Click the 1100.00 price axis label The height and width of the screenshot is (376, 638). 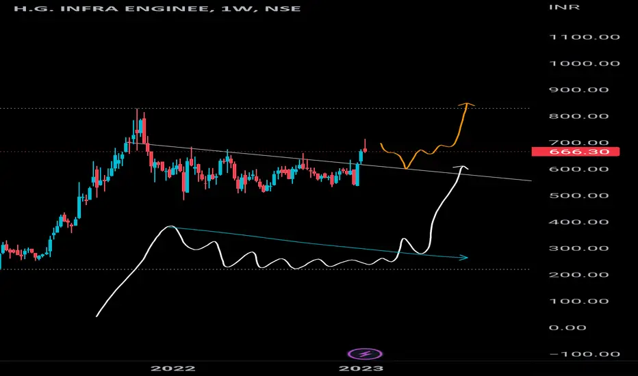coord(585,37)
